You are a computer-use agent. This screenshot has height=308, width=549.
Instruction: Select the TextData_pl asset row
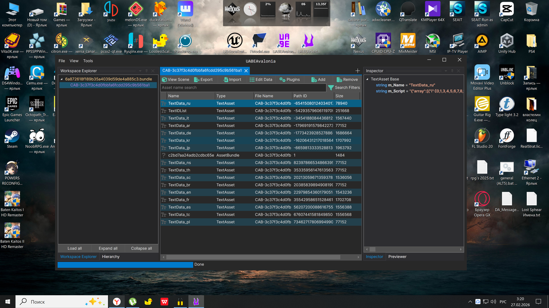click(261, 222)
